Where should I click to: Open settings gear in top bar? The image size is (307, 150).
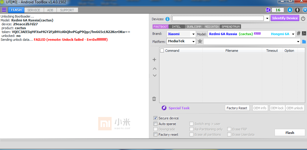tap(305, 10)
